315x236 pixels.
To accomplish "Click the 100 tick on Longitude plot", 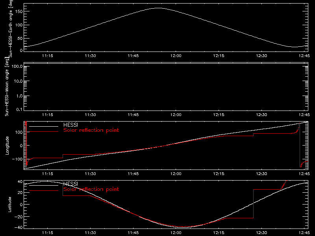I will pos(19,132).
